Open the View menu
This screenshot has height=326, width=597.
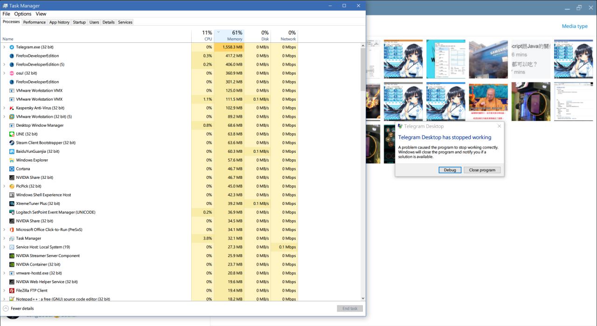[x=41, y=14]
